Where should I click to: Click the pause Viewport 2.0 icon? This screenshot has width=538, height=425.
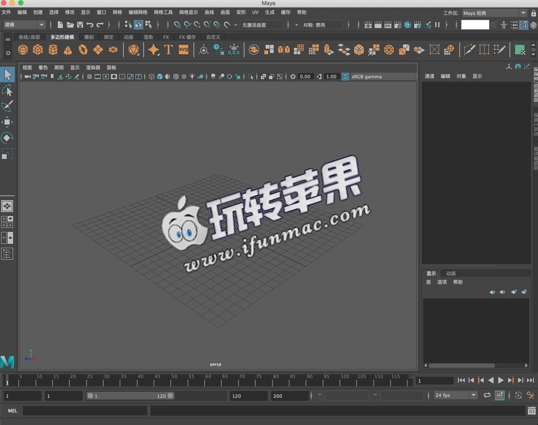click(x=437, y=25)
